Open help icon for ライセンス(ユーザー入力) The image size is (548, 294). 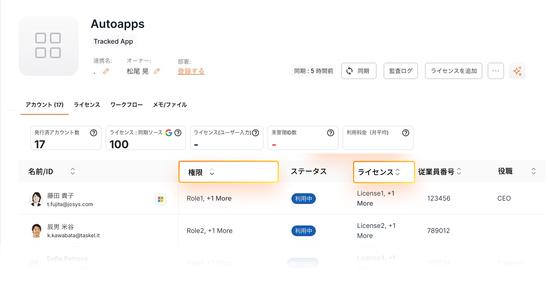tap(256, 133)
